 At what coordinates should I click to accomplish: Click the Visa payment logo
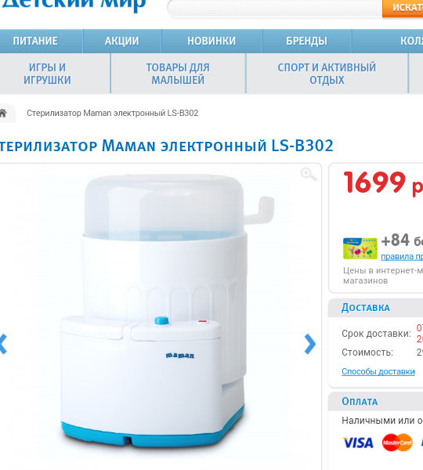(358, 443)
